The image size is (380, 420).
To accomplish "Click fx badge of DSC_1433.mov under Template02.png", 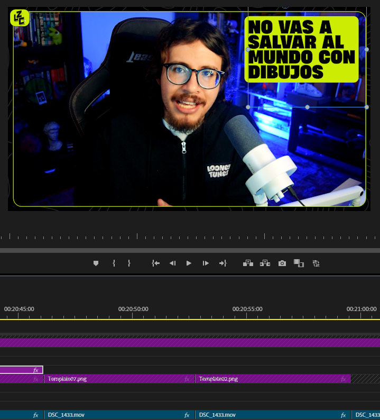I will click(343, 415).
